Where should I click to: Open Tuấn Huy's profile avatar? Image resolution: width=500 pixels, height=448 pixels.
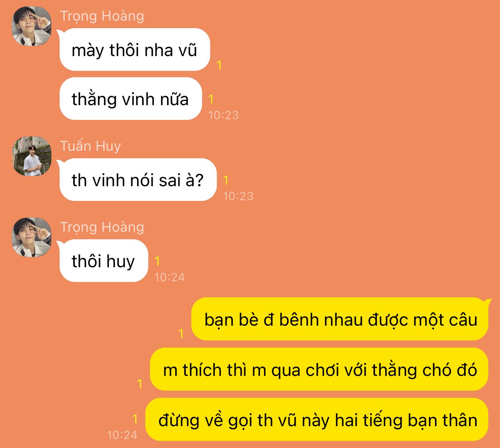[32, 156]
